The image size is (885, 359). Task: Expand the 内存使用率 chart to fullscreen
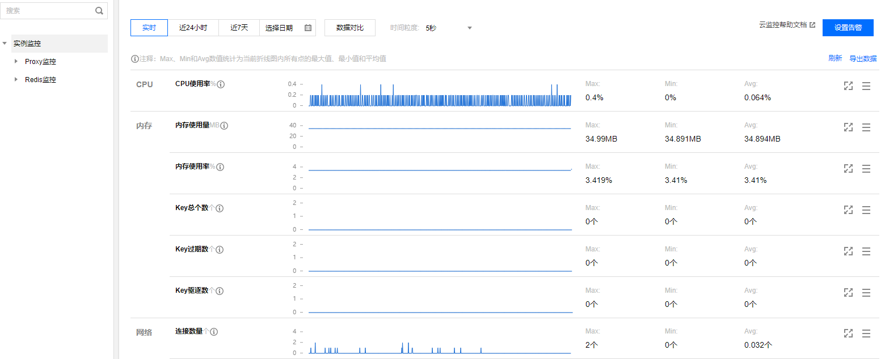848,169
